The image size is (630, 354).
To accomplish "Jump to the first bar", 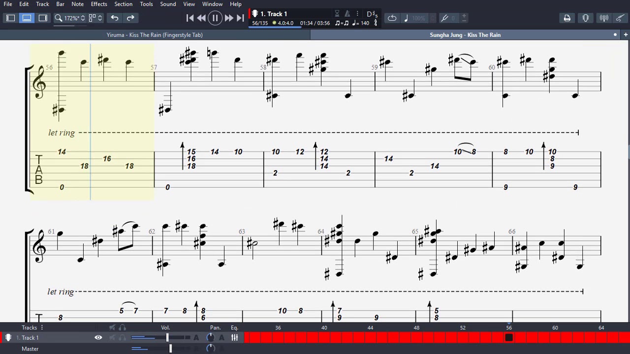I will pos(190,18).
